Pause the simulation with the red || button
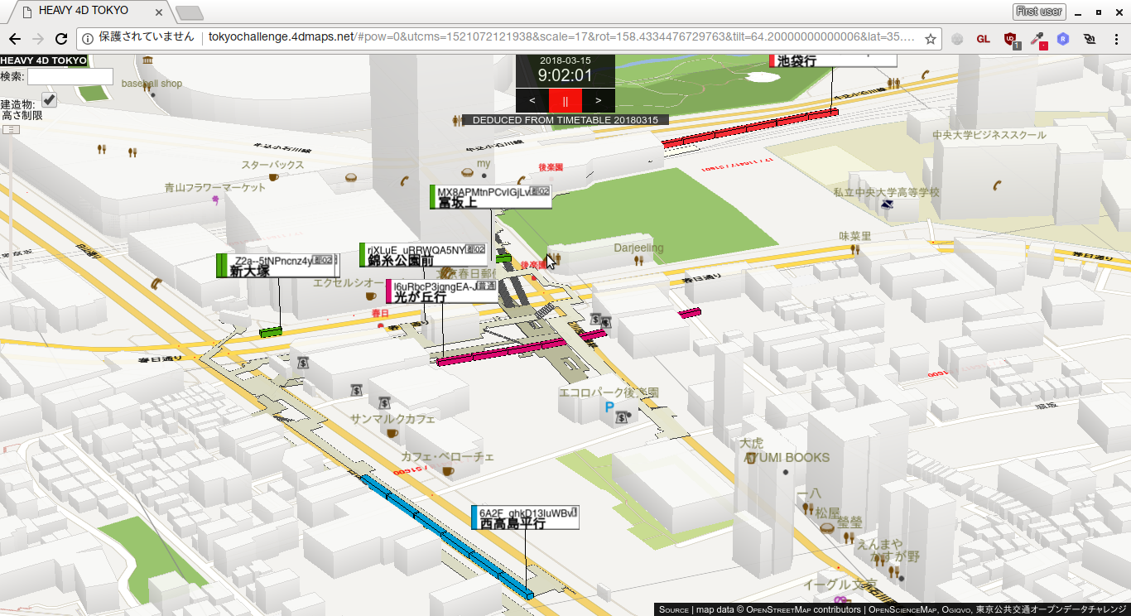Screen dimensions: 1131x616 (x=565, y=100)
